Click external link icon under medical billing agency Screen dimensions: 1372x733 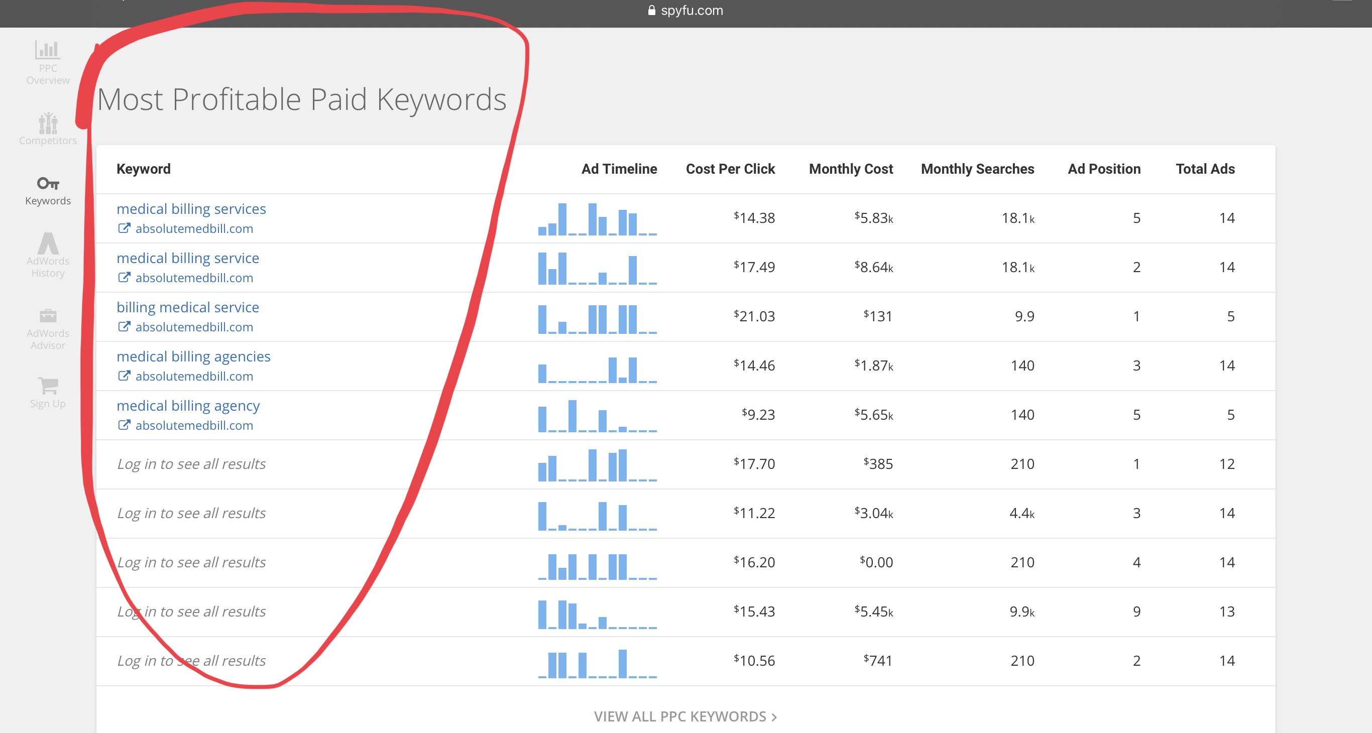(x=124, y=425)
